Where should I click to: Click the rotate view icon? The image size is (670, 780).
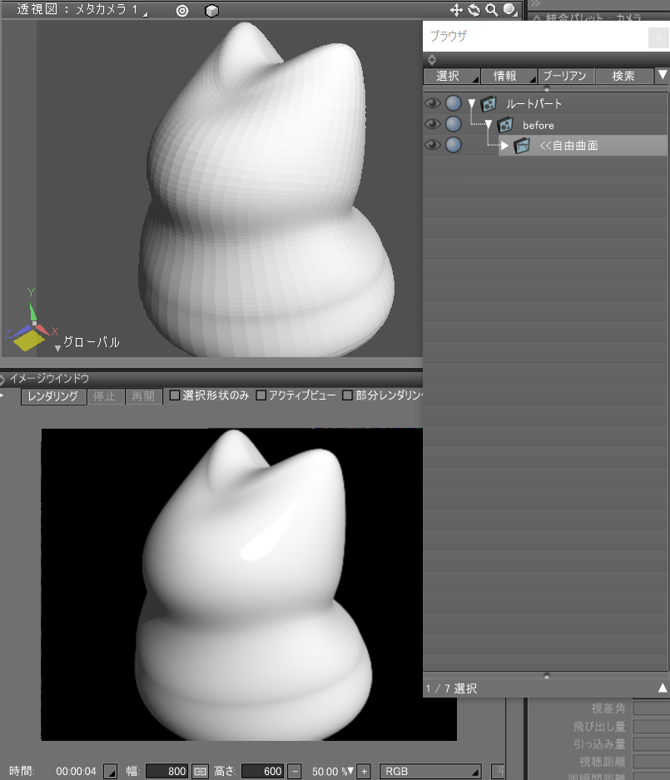click(x=474, y=10)
